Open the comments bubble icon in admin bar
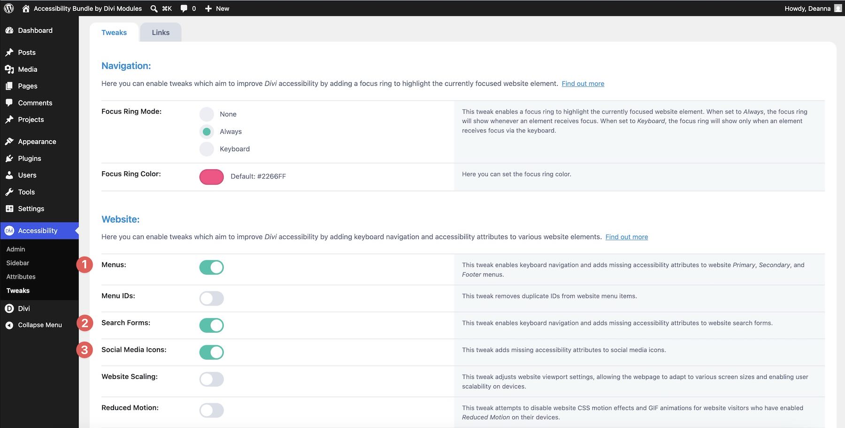 pos(184,8)
